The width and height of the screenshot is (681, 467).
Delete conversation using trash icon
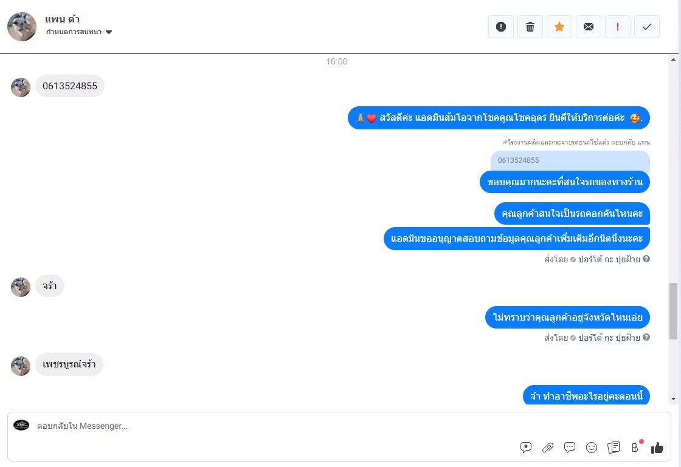530,27
